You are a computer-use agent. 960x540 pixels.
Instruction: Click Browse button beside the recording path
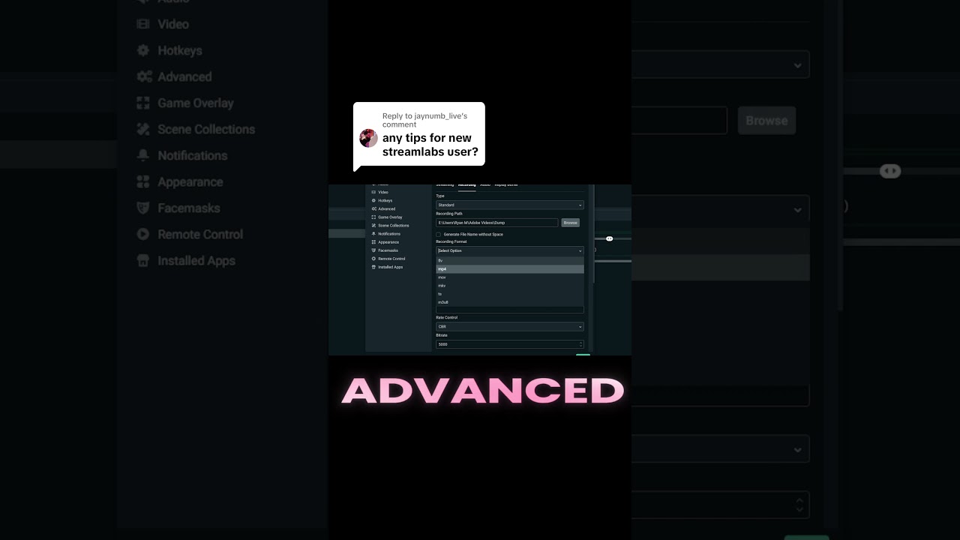tap(571, 223)
